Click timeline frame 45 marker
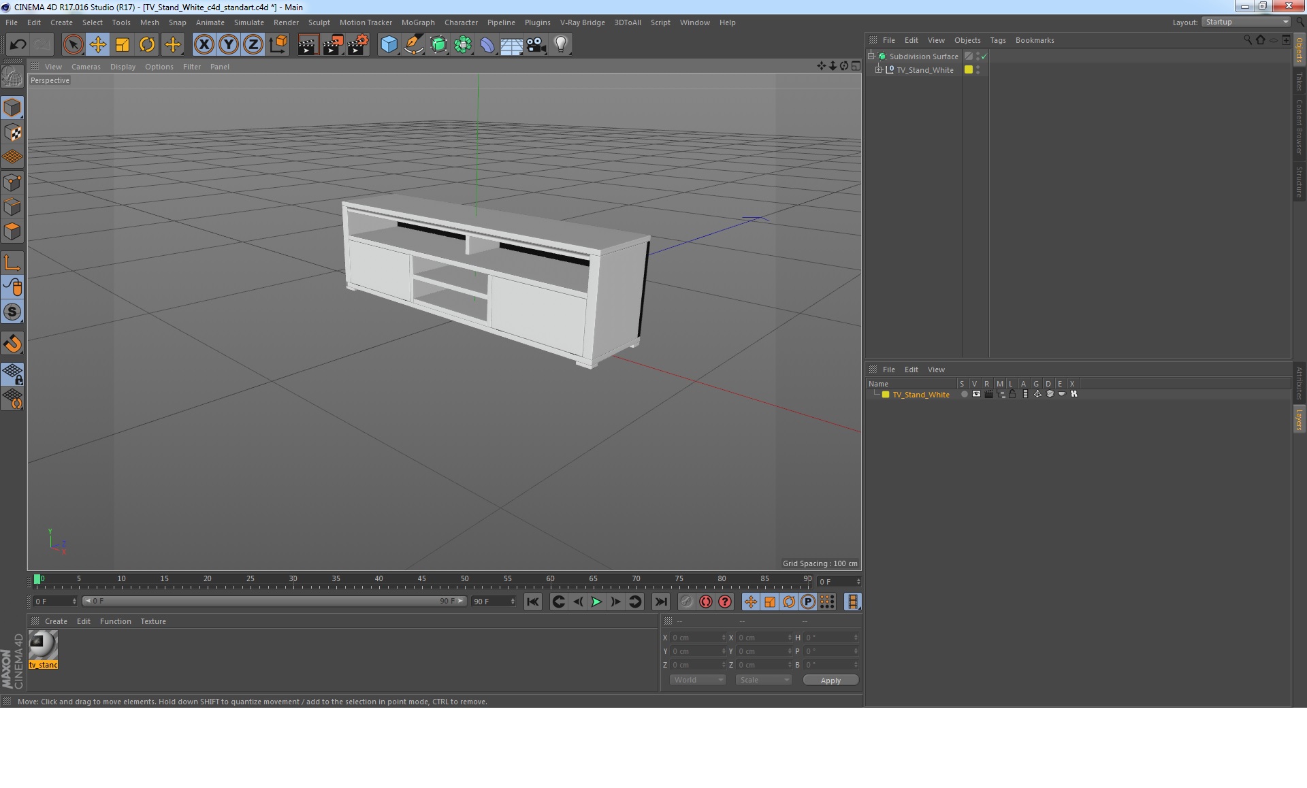Viewport: 1307px width, 788px height. coord(421,579)
